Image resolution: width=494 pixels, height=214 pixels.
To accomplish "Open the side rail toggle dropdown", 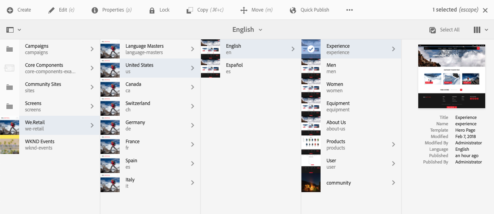I will [14, 30].
